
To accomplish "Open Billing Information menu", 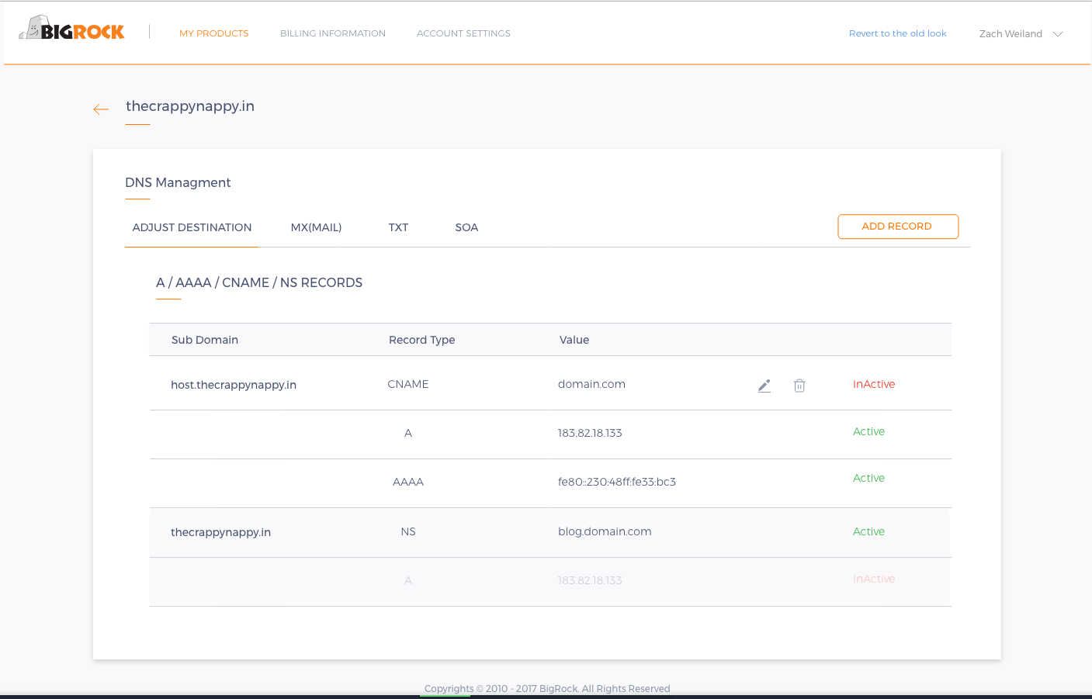I will point(333,33).
